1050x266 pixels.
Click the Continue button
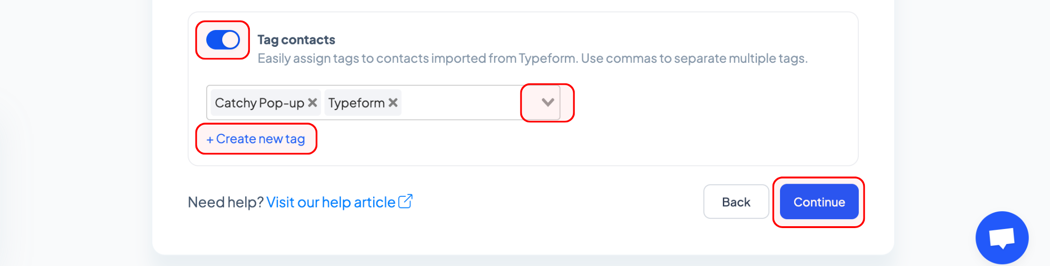[x=819, y=202]
